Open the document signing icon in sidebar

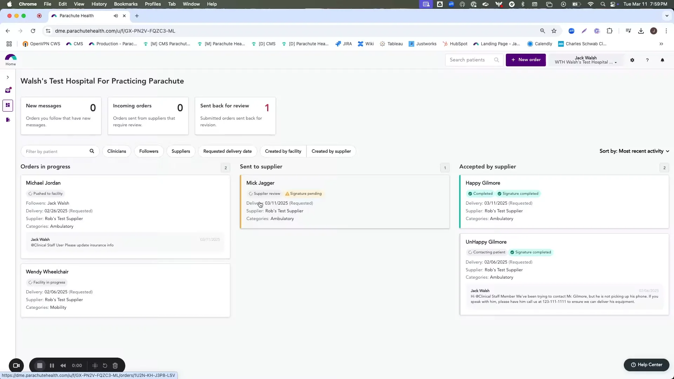click(x=8, y=120)
